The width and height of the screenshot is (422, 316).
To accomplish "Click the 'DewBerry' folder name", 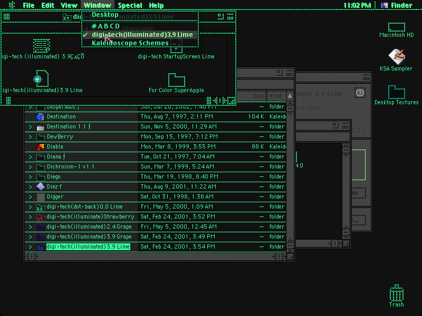I will point(60,137).
